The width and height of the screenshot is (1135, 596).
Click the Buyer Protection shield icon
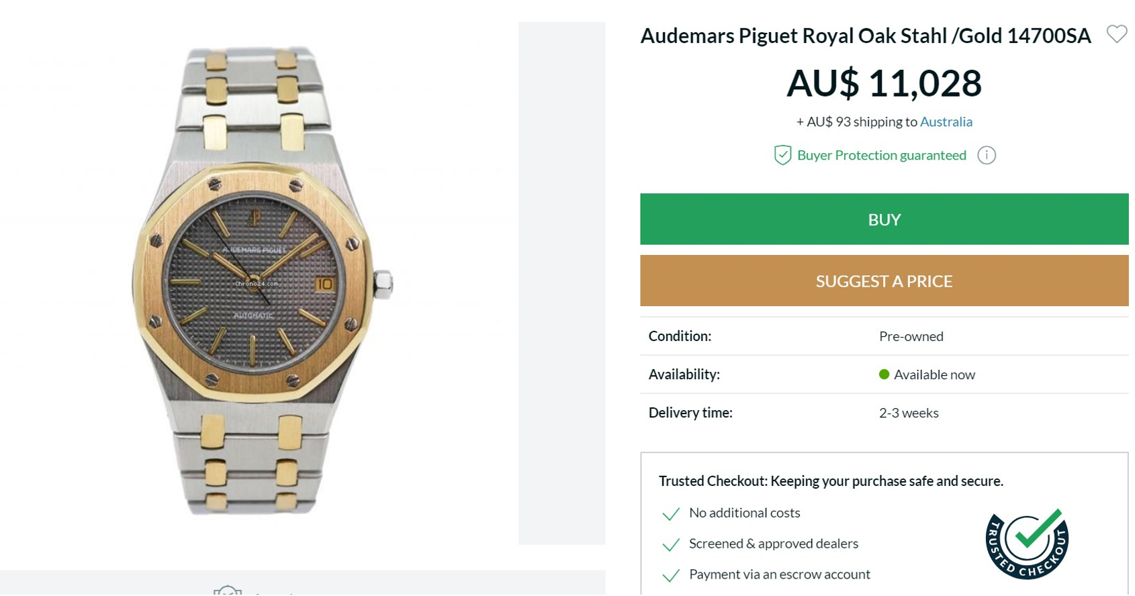click(782, 155)
